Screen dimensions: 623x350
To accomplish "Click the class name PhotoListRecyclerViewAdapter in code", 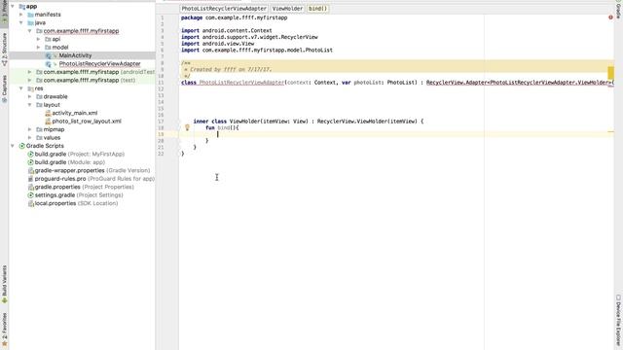I will (241, 83).
